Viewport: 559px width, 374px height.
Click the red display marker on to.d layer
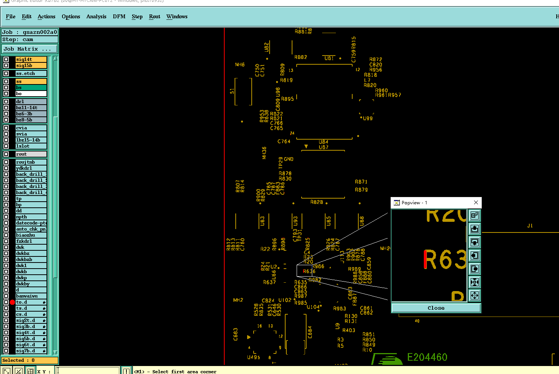(12, 302)
